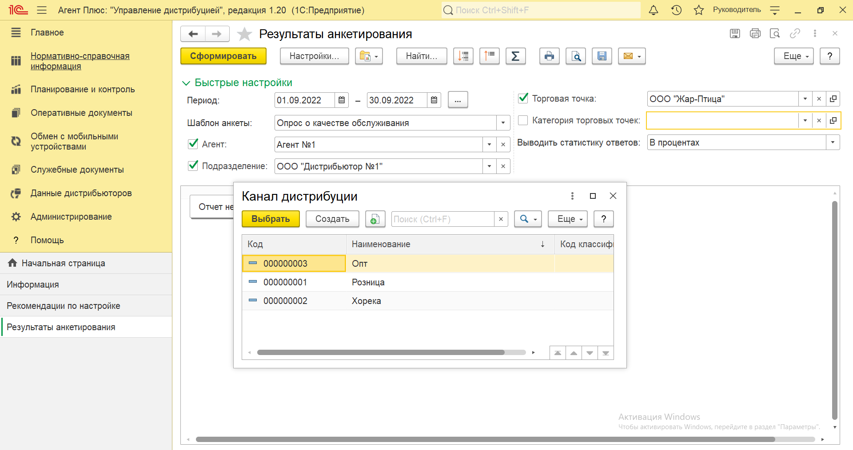The height and width of the screenshot is (450, 853).
Task: Click Создать in Канал дистрибуции dialog
Action: click(332, 219)
